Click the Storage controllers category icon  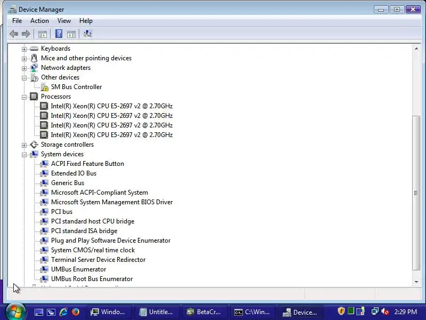[x=34, y=145]
